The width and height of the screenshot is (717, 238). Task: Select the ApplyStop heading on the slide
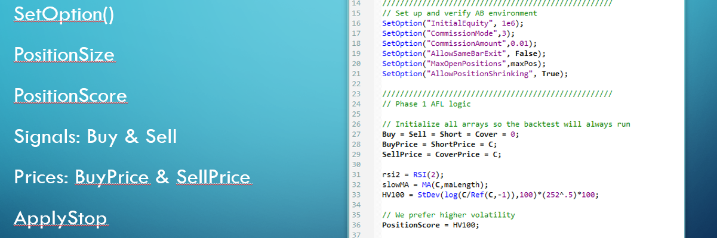tap(60, 219)
